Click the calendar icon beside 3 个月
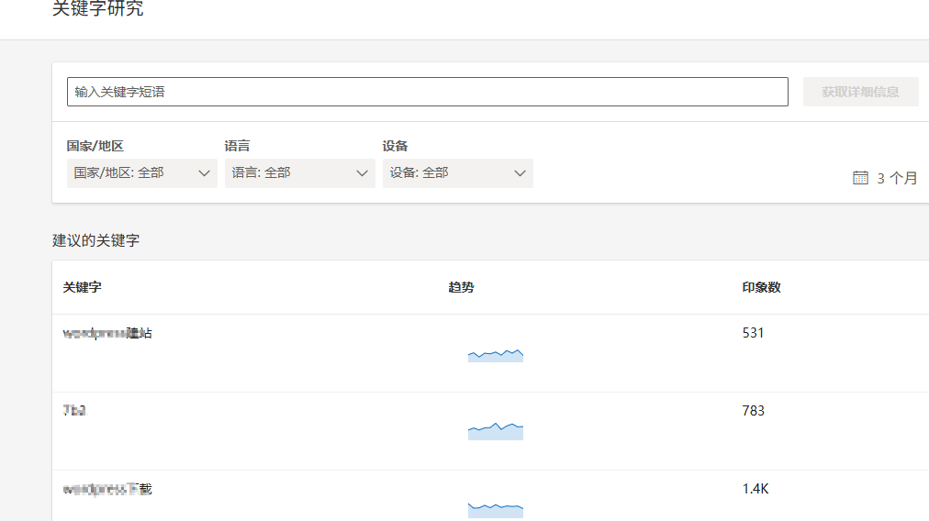Screen dimensions: 929x521 [860, 178]
